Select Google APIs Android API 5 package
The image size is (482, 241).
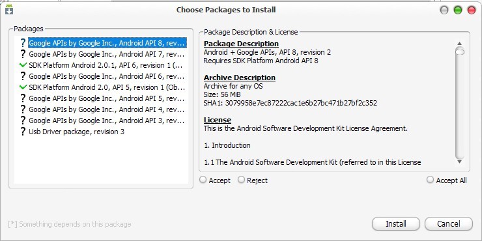tap(107, 98)
